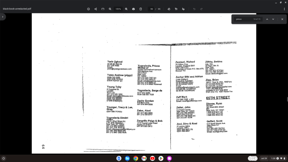Click 'Younger, Tracy & Lee, Greg' entry
The image size is (288, 162).
[x=120, y=108]
